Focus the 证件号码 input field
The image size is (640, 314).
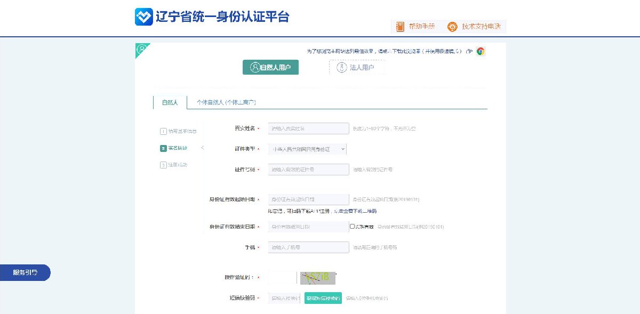coord(308,170)
